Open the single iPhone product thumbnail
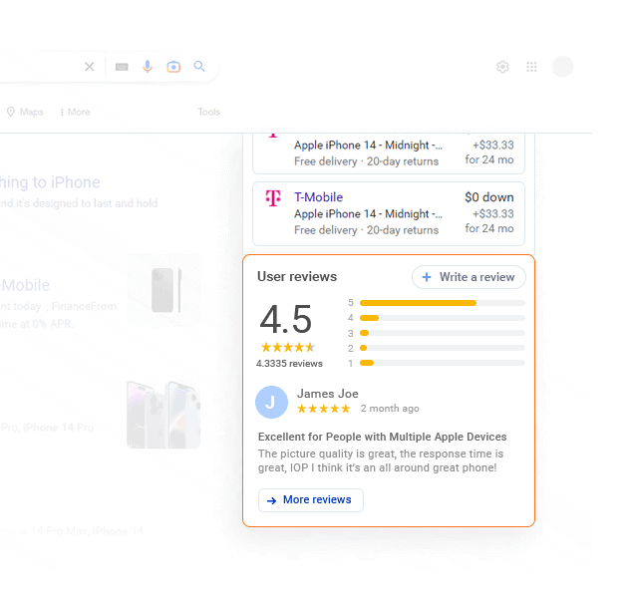Viewport: 629px width, 604px height. click(x=163, y=290)
